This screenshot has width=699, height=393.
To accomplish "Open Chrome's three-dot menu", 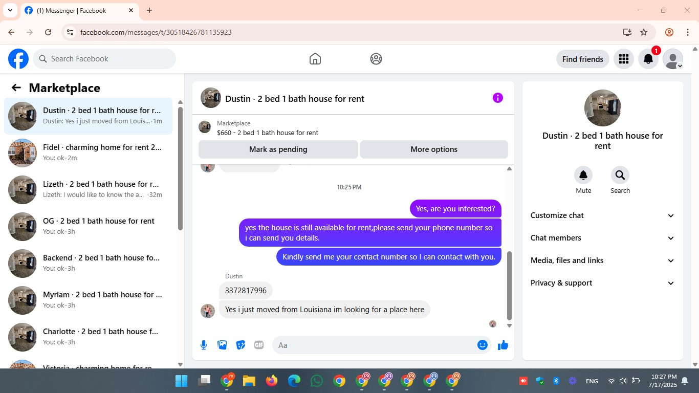I will (x=688, y=32).
